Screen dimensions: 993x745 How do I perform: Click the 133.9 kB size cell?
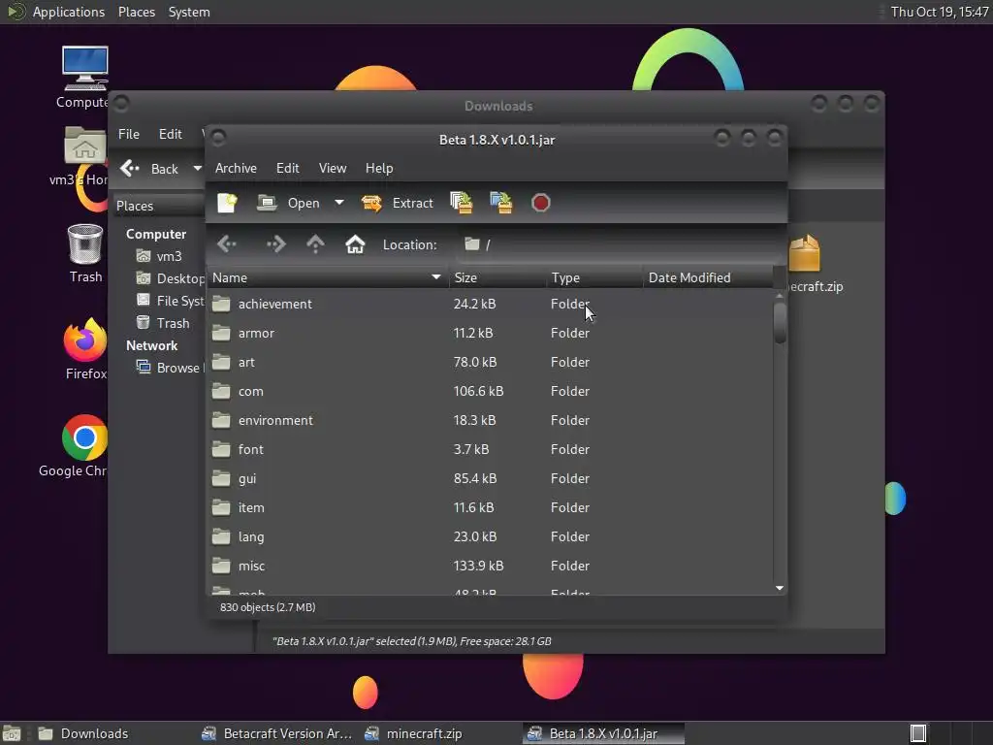pyautogui.click(x=478, y=567)
